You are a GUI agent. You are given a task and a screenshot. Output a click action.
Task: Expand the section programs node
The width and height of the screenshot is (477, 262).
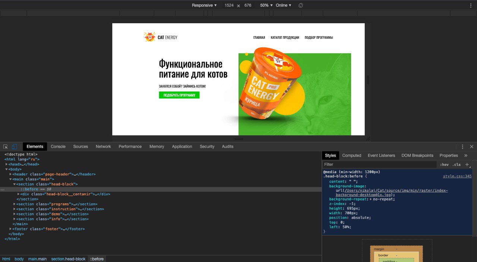15,204
